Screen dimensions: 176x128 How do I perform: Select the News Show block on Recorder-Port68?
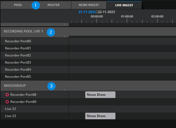(100, 95)
